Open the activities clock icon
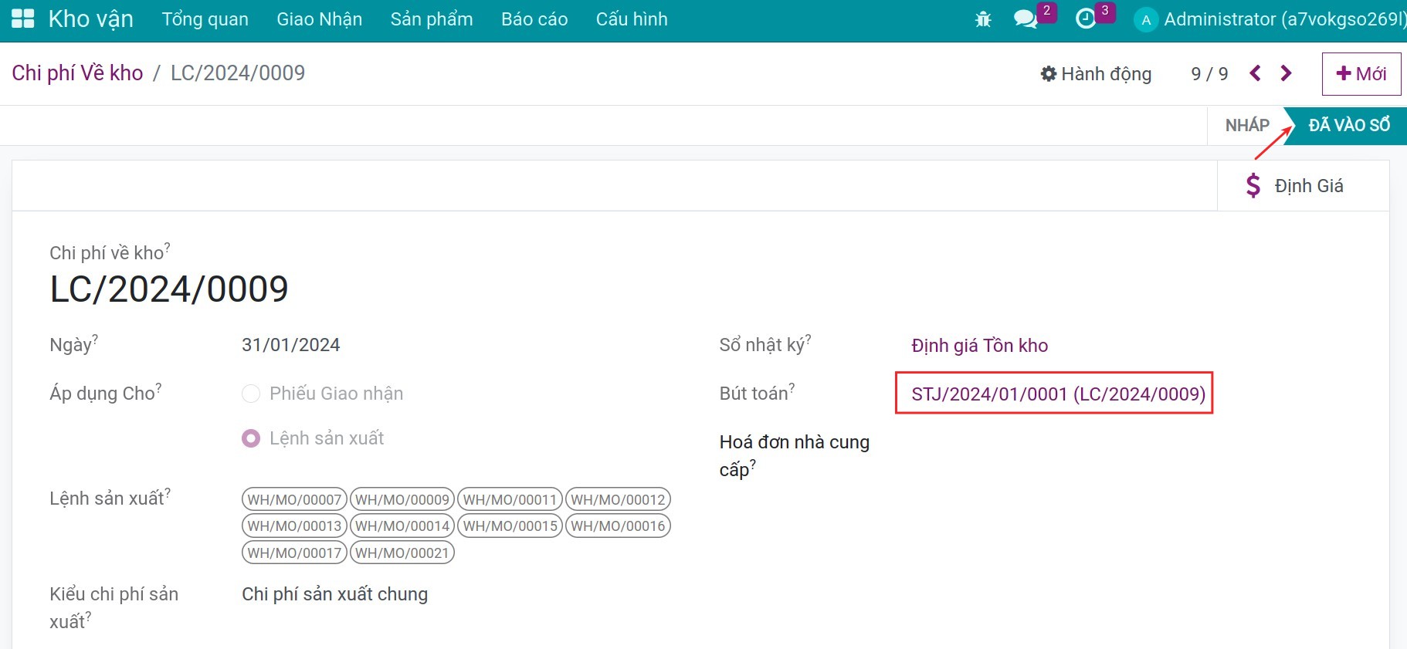This screenshot has width=1407, height=649. point(1086,19)
